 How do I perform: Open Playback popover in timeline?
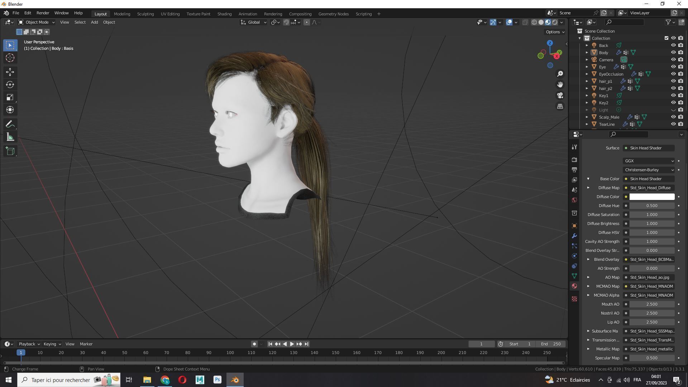tap(29, 344)
